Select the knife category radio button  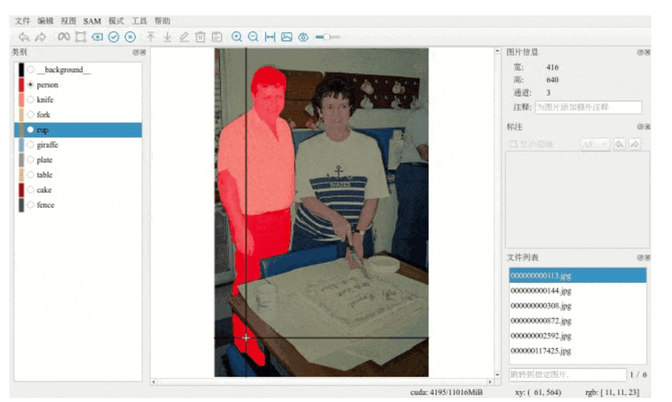tap(31, 99)
